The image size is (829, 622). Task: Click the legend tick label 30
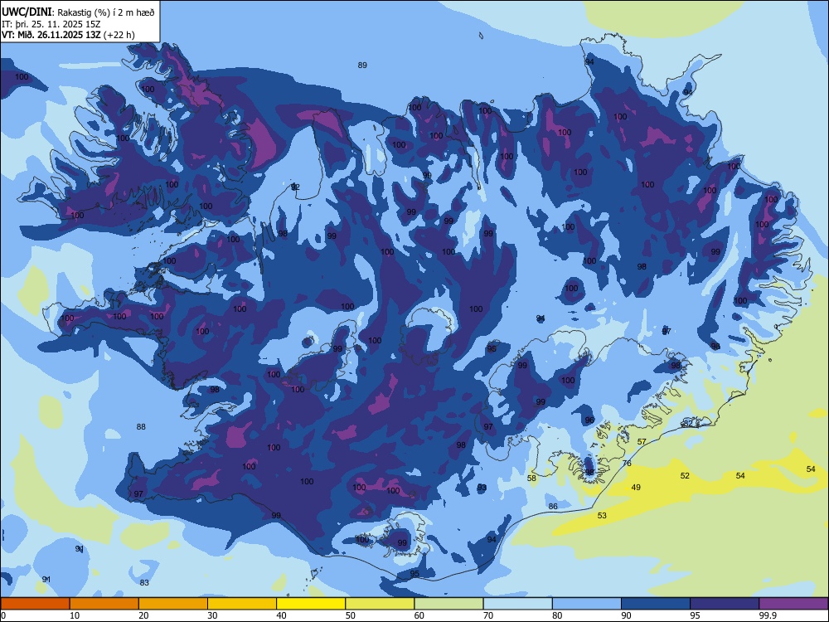pos(212,615)
